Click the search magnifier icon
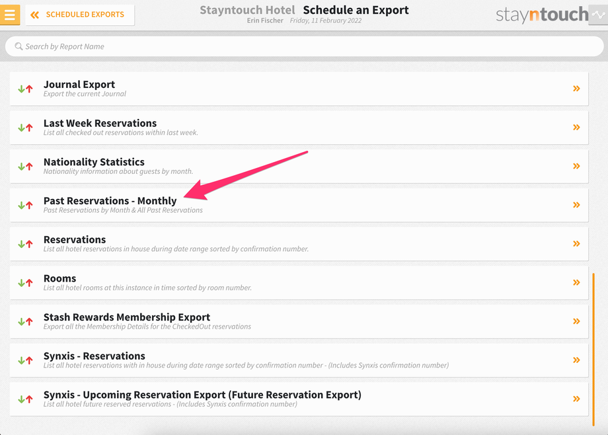This screenshot has width=608, height=435. click(x=19, y=46)
